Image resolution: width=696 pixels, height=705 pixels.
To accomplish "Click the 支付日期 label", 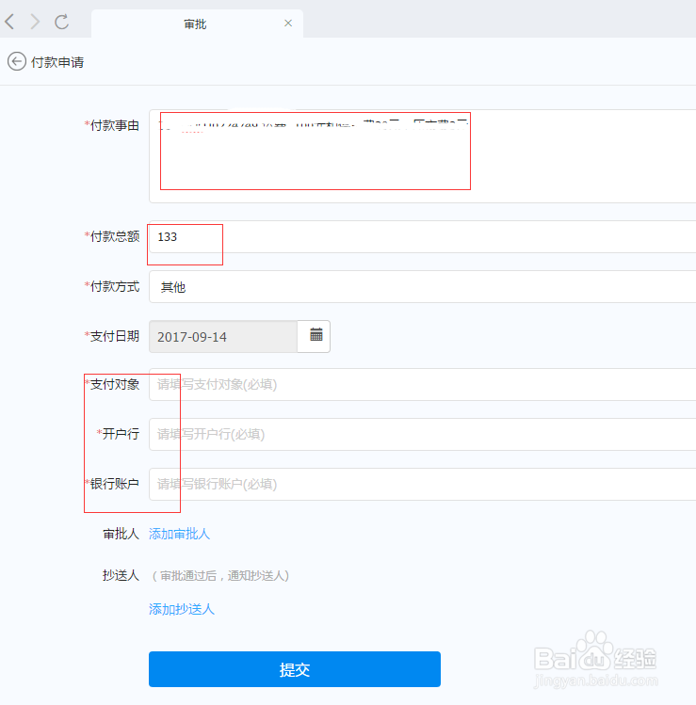I will coord(112,336).
